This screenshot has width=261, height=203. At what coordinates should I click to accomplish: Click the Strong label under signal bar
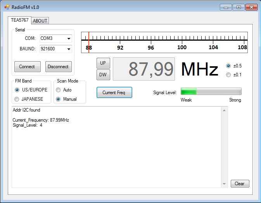click(x=235, y=100)
